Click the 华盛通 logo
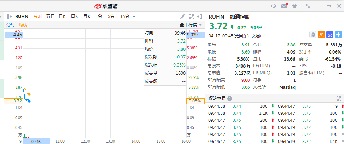This screenshot has height=144, width=344. (x=106, y=6)
